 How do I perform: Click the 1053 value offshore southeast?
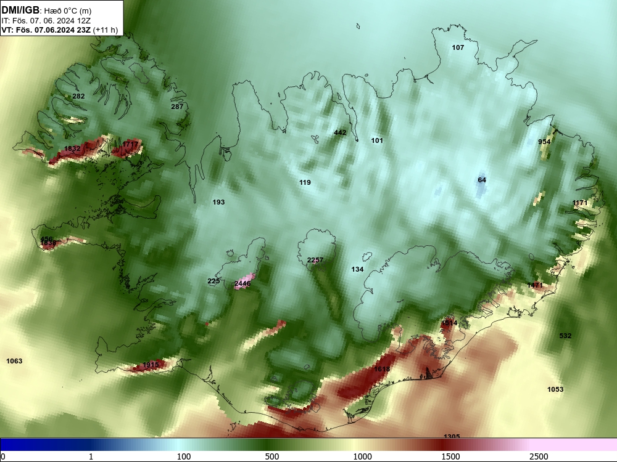click(555, 389)
